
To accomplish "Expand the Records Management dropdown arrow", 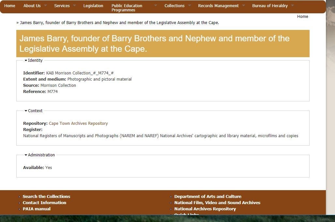I will pyautogui.click(x=243, y=5).
